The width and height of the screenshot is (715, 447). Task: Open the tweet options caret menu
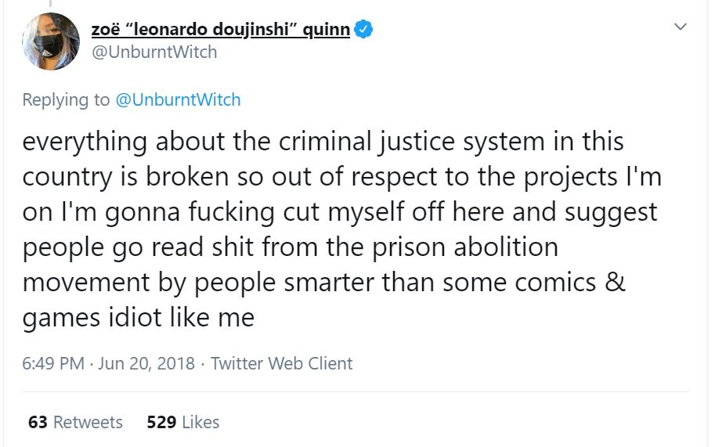tap(680, 27)
